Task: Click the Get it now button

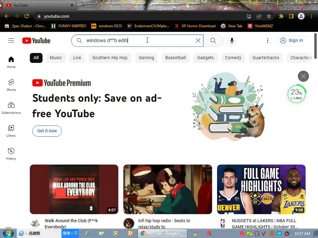Action: tap(47, 131)
